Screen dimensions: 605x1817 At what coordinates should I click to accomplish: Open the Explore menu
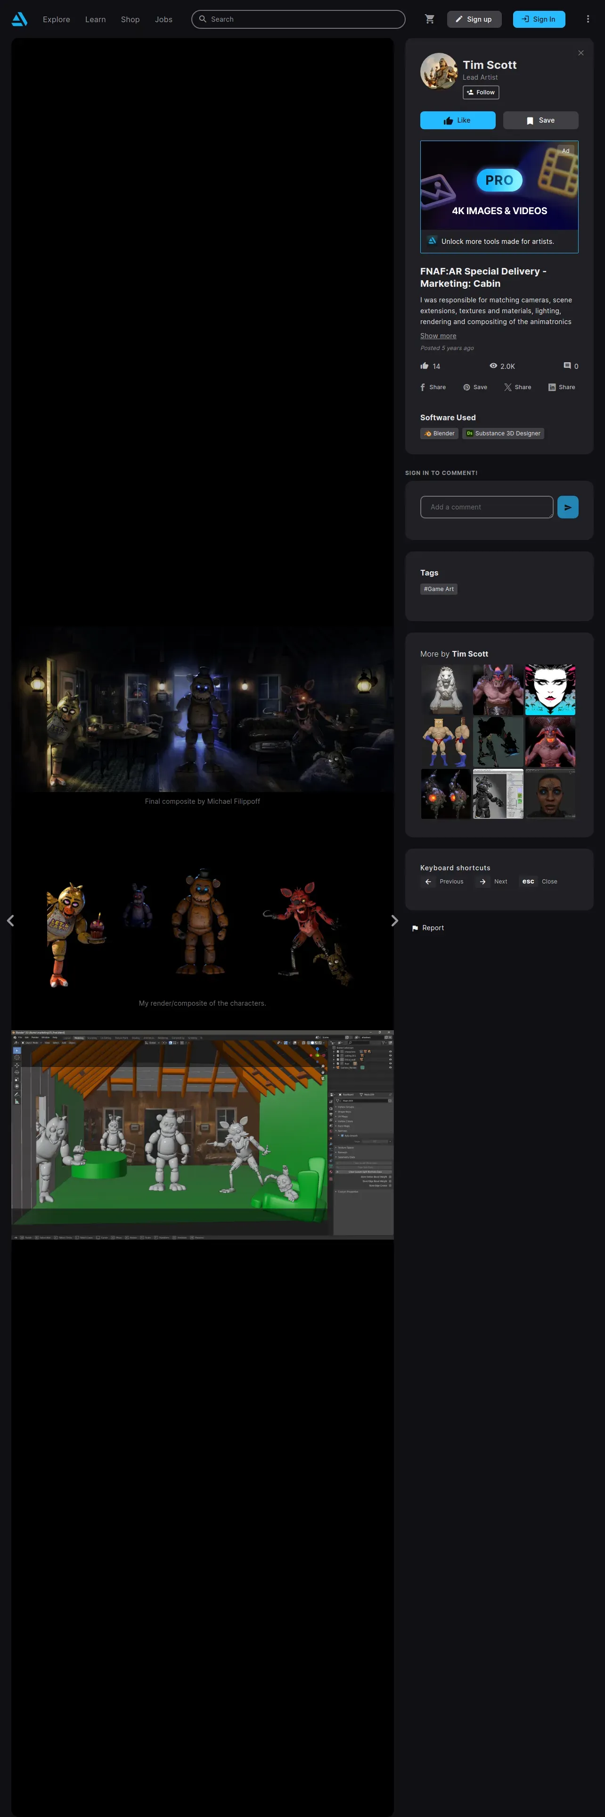57,20
